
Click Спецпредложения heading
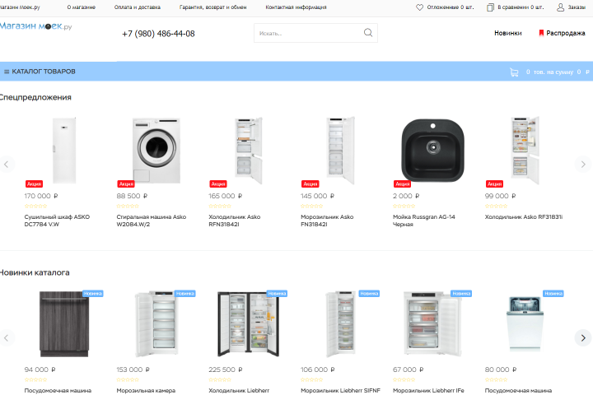(x=35, y=98)
